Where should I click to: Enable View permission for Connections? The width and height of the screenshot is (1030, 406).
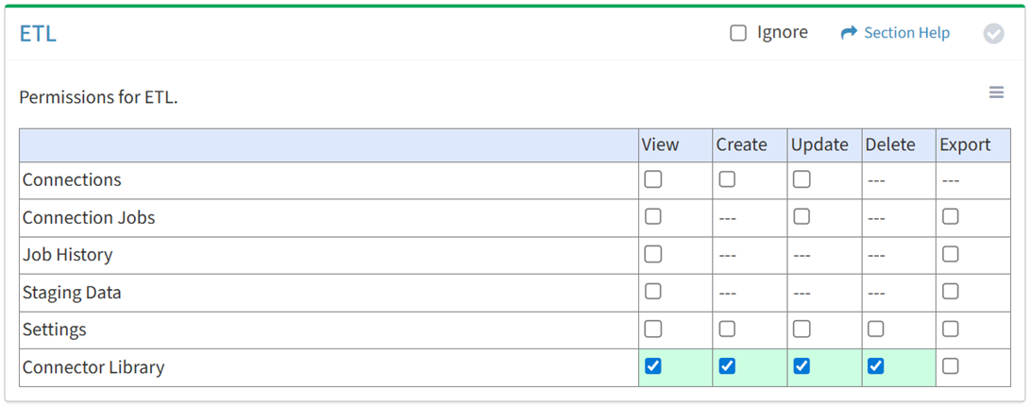point(653,179)
